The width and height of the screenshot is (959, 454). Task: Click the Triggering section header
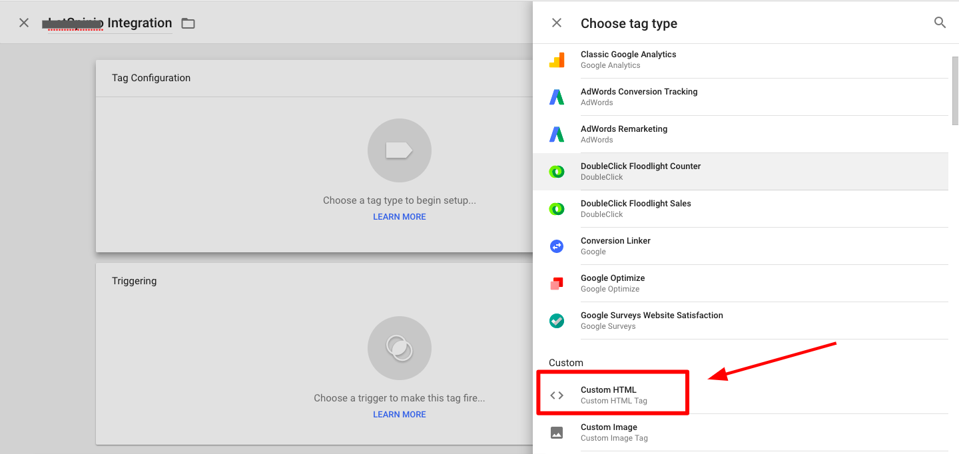(135, 281)
